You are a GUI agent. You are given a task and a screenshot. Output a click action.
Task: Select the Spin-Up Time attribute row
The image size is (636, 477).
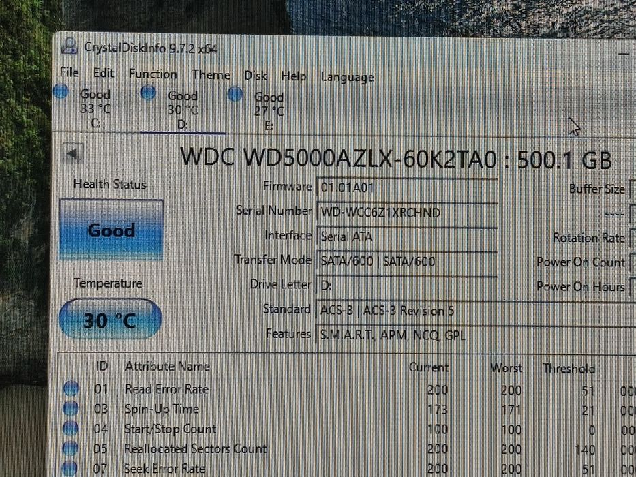(348, 410)
